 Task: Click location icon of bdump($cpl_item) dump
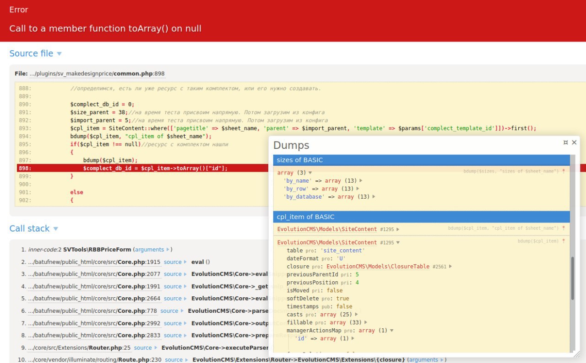[564, 241]
